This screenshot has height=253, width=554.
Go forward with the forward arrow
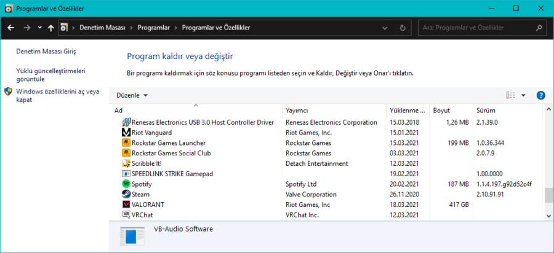point(27,28)
